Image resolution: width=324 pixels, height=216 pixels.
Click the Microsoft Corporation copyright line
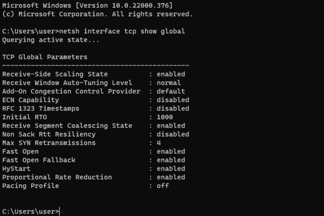click(x=97, y=14)
